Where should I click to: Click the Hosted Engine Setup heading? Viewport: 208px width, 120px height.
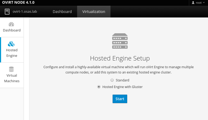(120, 58)
